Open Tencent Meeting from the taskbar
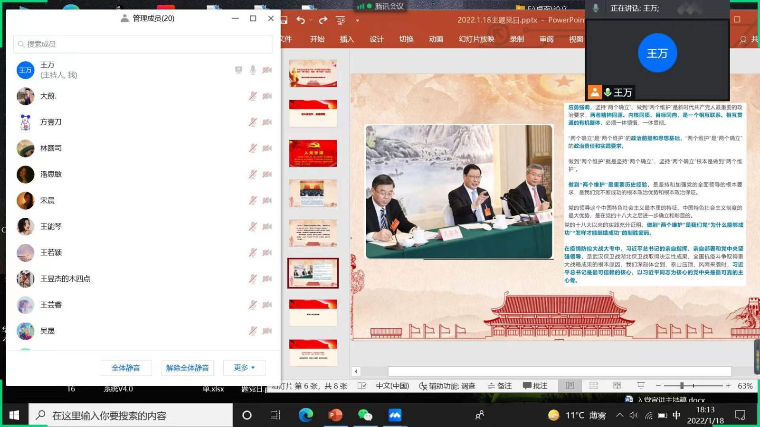Viewport: 760px width, 427px height. [395, 416]
